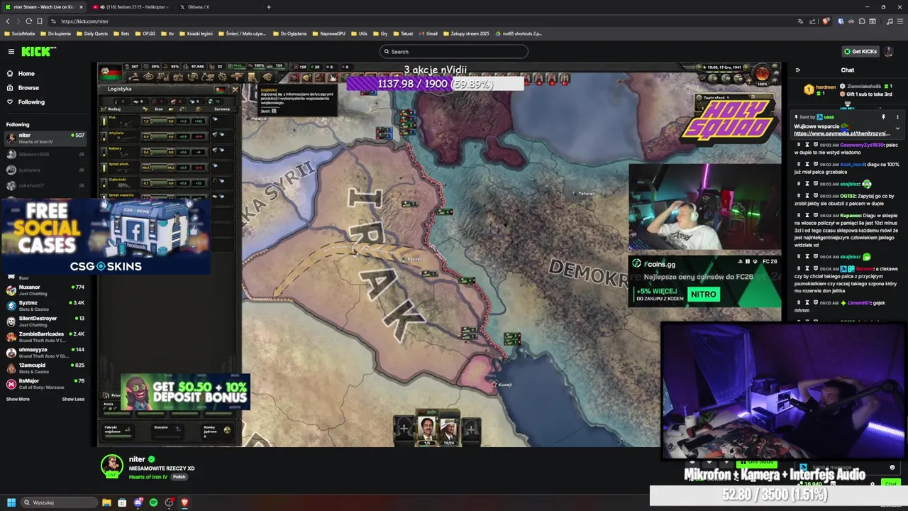Bookmark this page icon

click(x=40, y=21)
